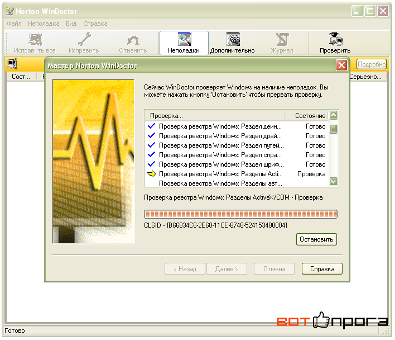
Task: Select row Проверка реестра Windows: Разделы Acti...
Action: [237, 174]
